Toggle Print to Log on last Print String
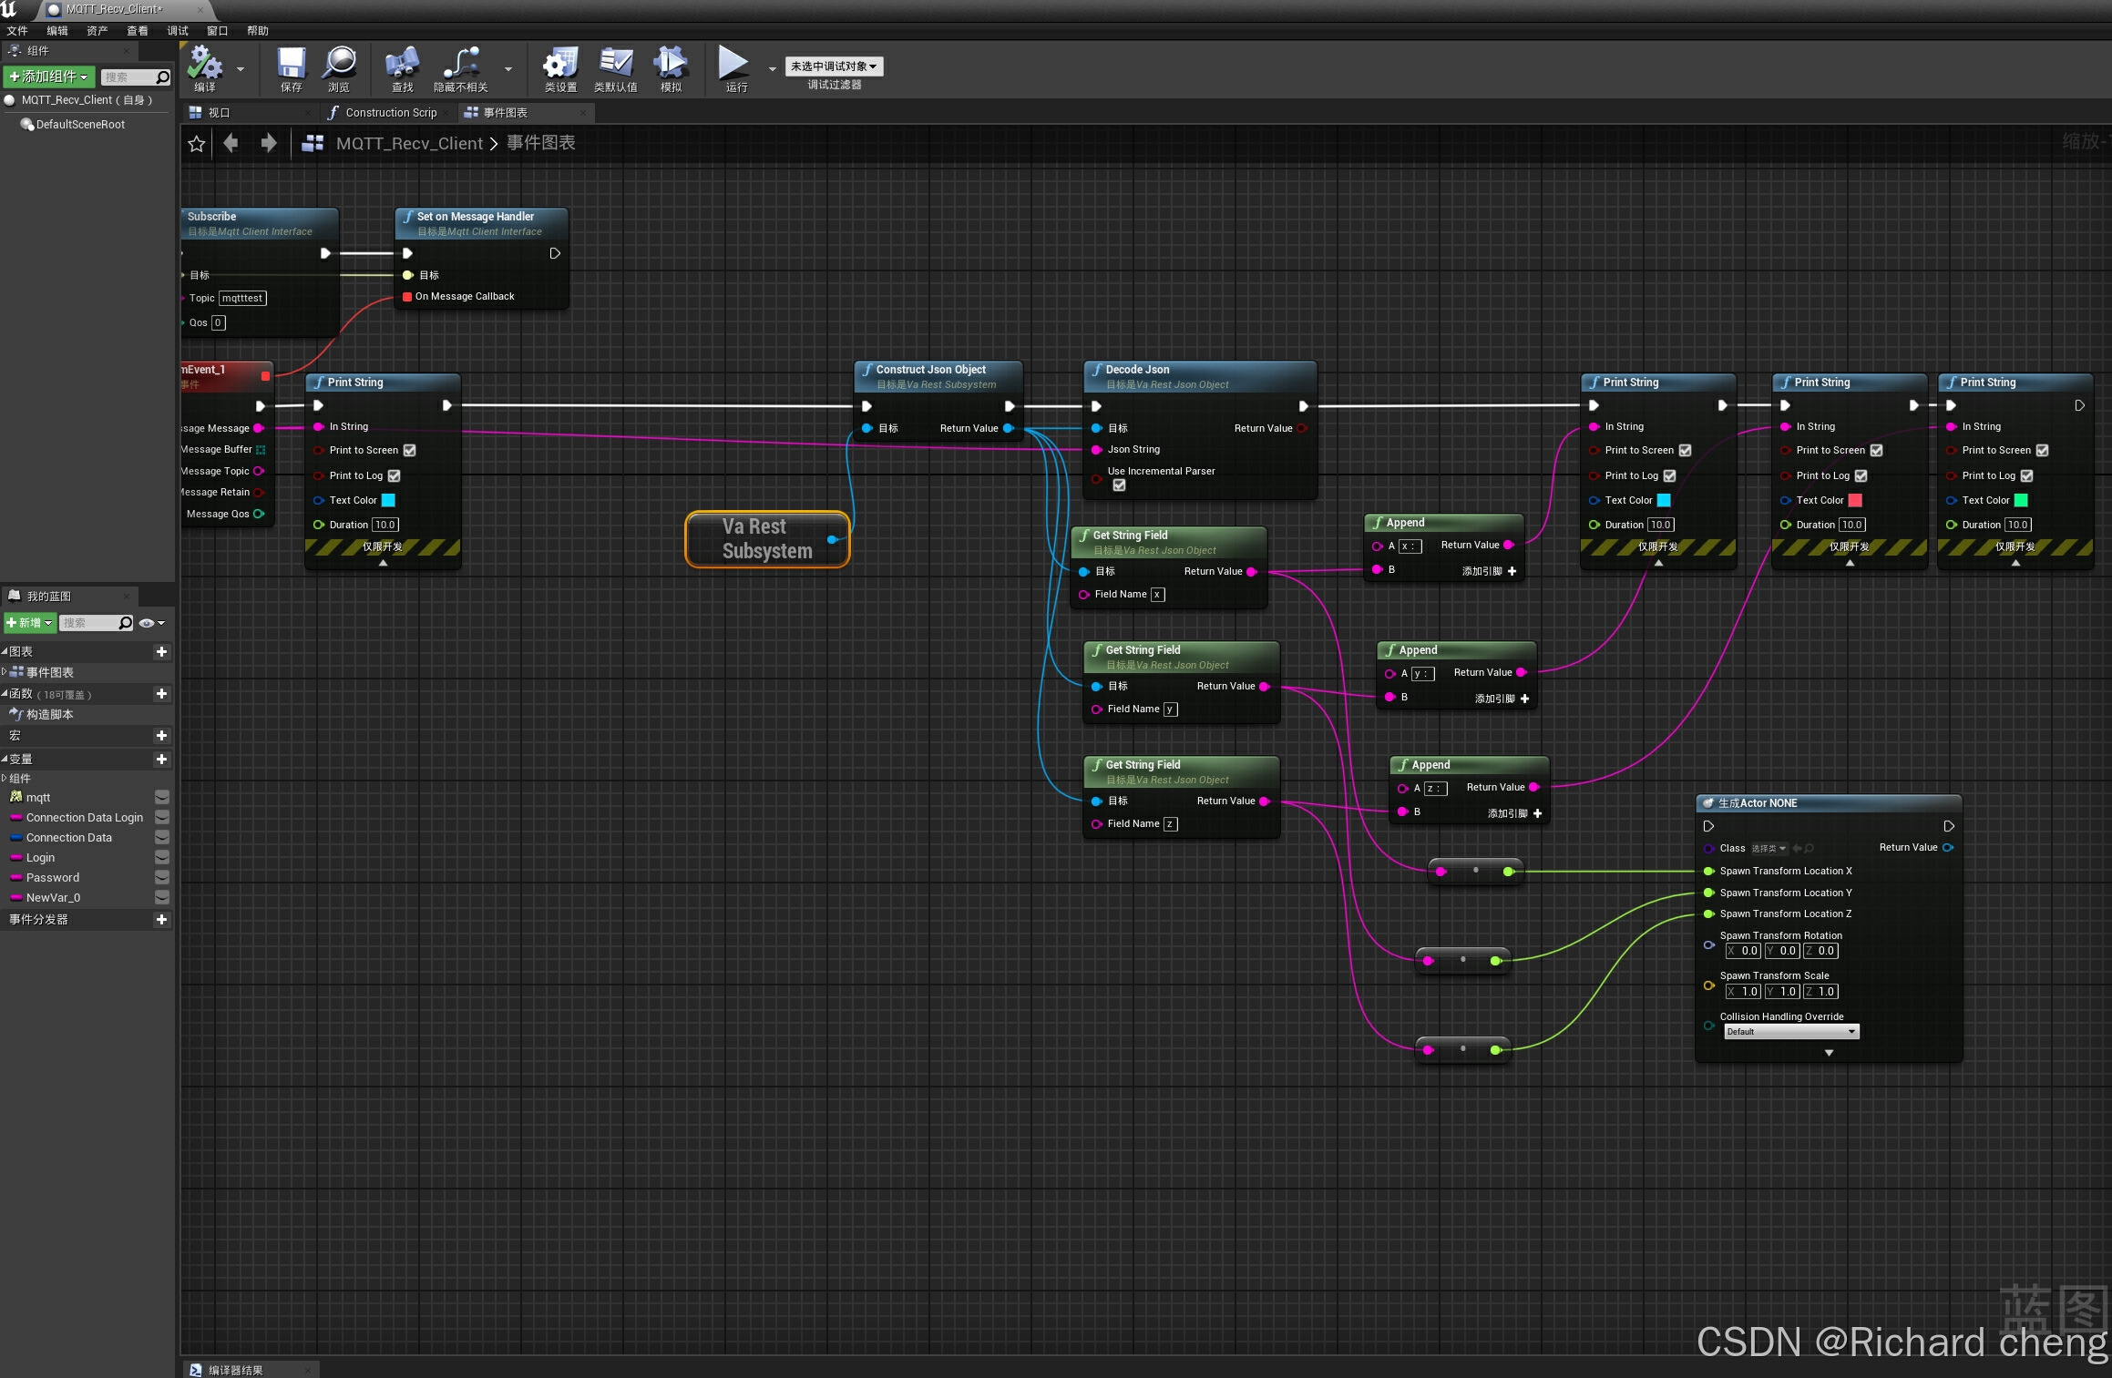 [x=2027, y=476]
